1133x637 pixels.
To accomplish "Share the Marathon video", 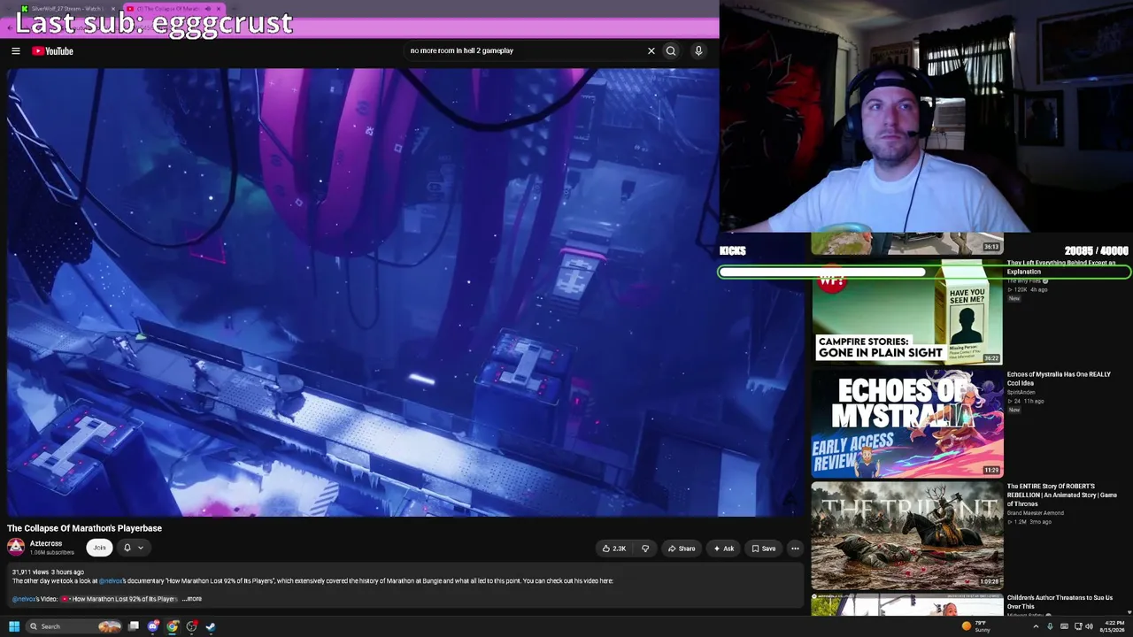I will tap(681, 549).
